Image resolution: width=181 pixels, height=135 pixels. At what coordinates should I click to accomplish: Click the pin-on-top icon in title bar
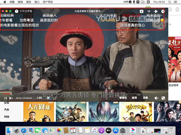click(156, 11)
